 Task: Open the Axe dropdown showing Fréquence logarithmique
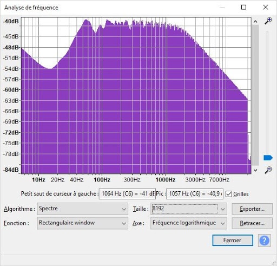point(189,223)
